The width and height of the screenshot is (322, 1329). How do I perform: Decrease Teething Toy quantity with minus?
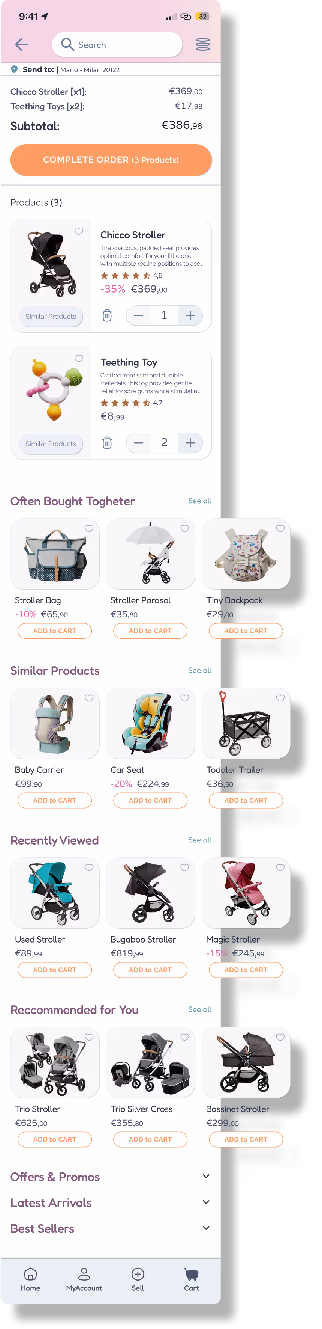tap(139, 443)
